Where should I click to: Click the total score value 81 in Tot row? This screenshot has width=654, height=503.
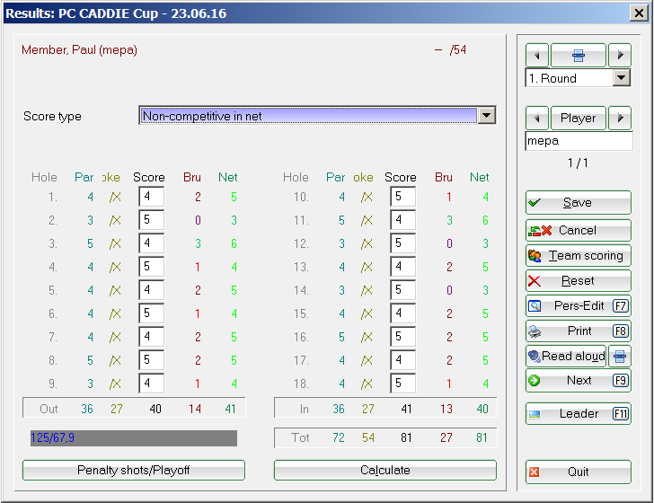click(406, 437)
